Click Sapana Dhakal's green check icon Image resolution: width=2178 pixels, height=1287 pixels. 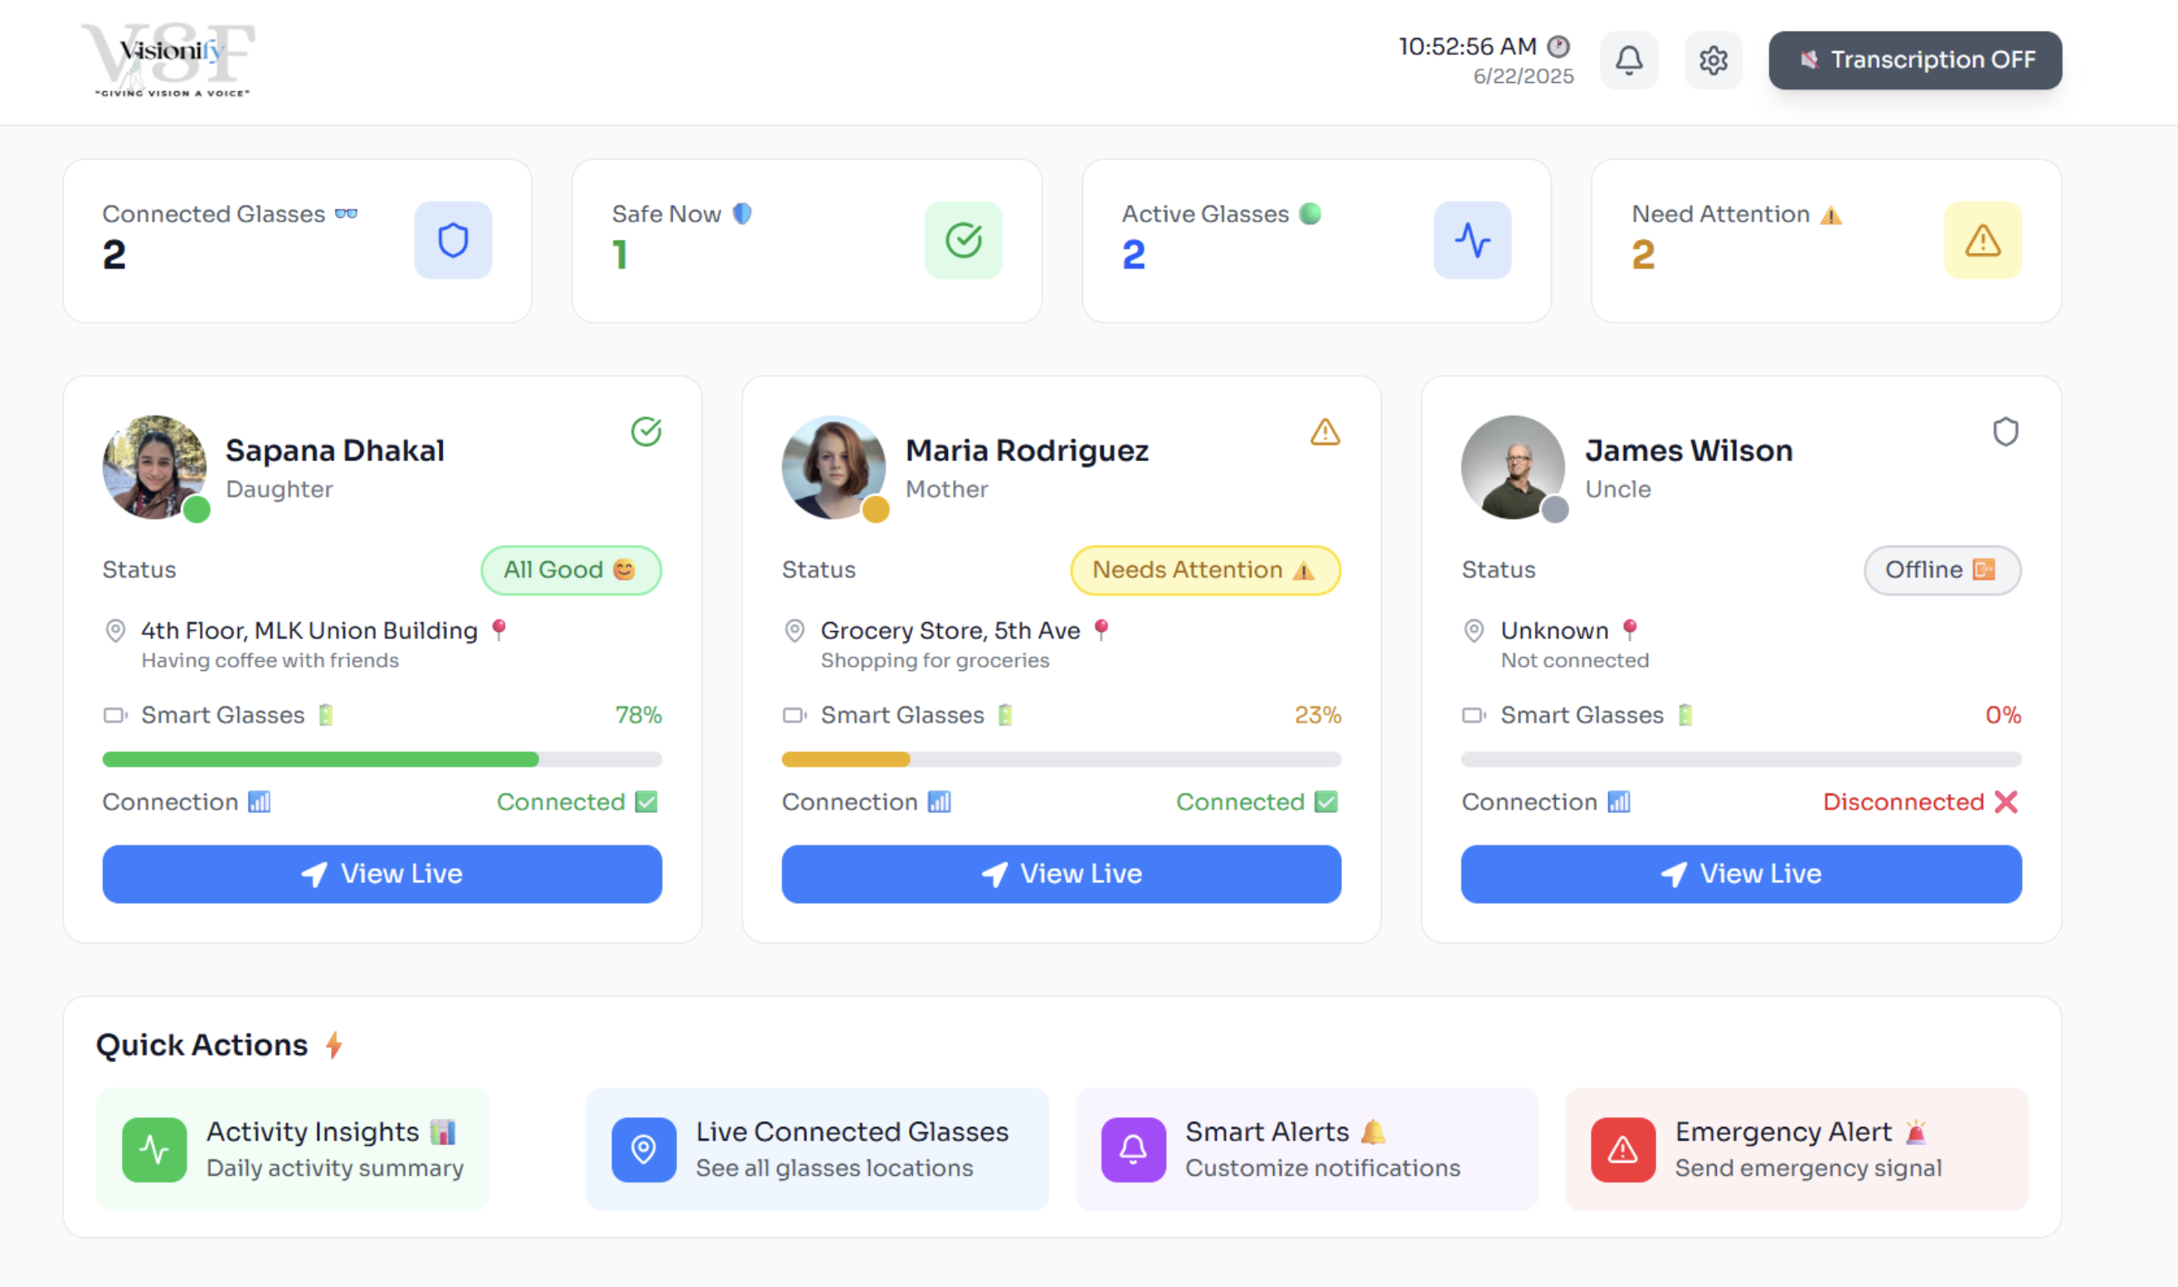click(646, 432)
